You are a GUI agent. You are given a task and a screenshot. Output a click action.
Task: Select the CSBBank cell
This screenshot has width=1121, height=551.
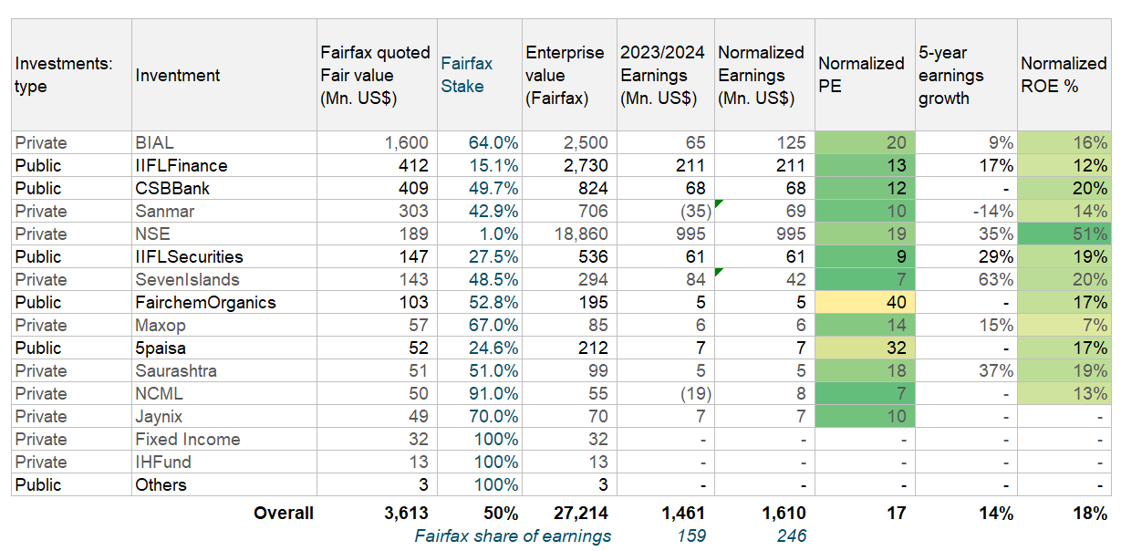223,188
